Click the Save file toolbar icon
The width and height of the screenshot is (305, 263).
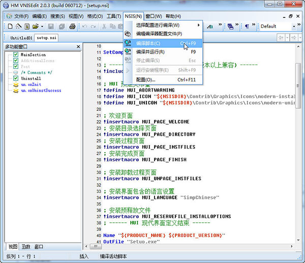tap(51, 26)
